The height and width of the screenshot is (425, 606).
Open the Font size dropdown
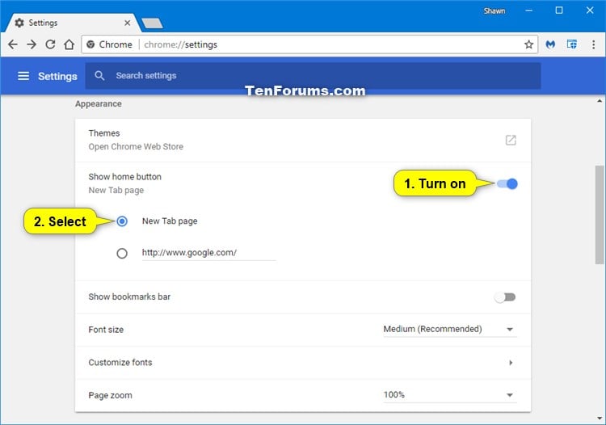pos(450,329)
